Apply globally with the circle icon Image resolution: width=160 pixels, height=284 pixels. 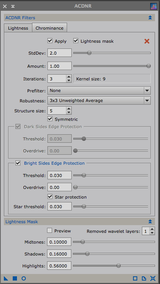coord(24,278)
